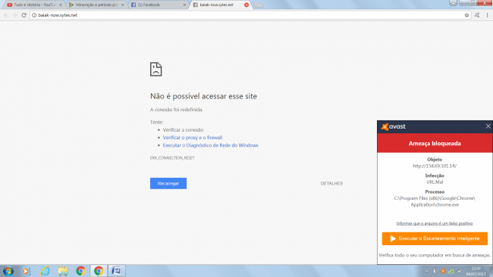Click the ERR_CONNECTION_RESET error code text
This screenshot has width=493, height=277.
point(172,157)
